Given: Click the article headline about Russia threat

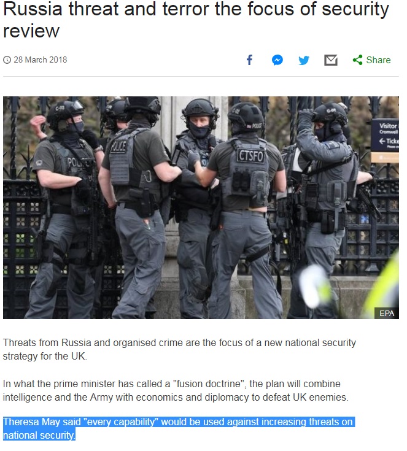Looking at the screenshot, I should pyautogui.click(x=196, y=20).
